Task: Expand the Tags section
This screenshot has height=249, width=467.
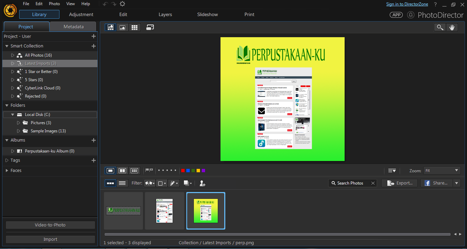Action: pos(7,160)
